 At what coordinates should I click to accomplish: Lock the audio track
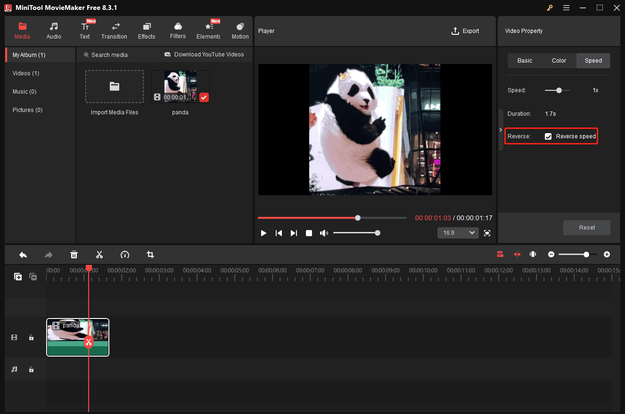point(31,369)
